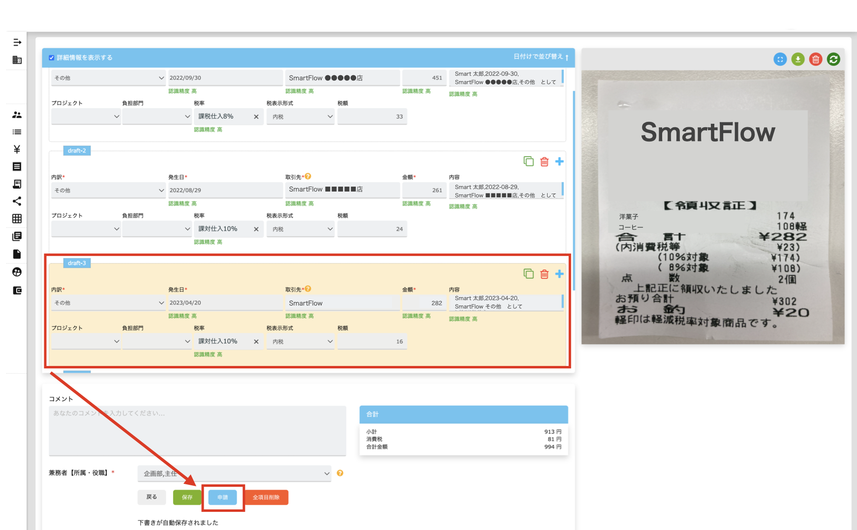
Task: Open draft-3 内訳 その他 dropdown
Action: (108, 303)
